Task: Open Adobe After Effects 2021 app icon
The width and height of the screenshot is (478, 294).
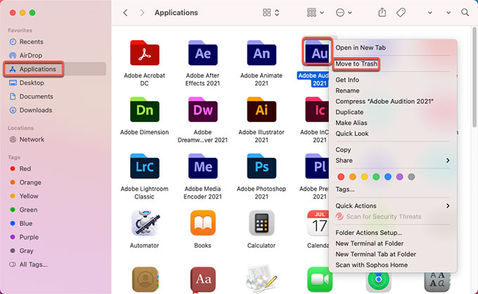Action: click(x=202, y=53)
